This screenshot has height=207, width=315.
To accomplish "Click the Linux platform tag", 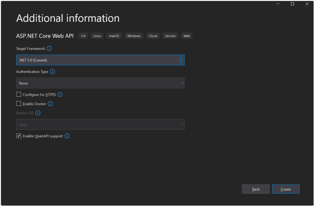I will pyautogui.click(x=97, y=36).
